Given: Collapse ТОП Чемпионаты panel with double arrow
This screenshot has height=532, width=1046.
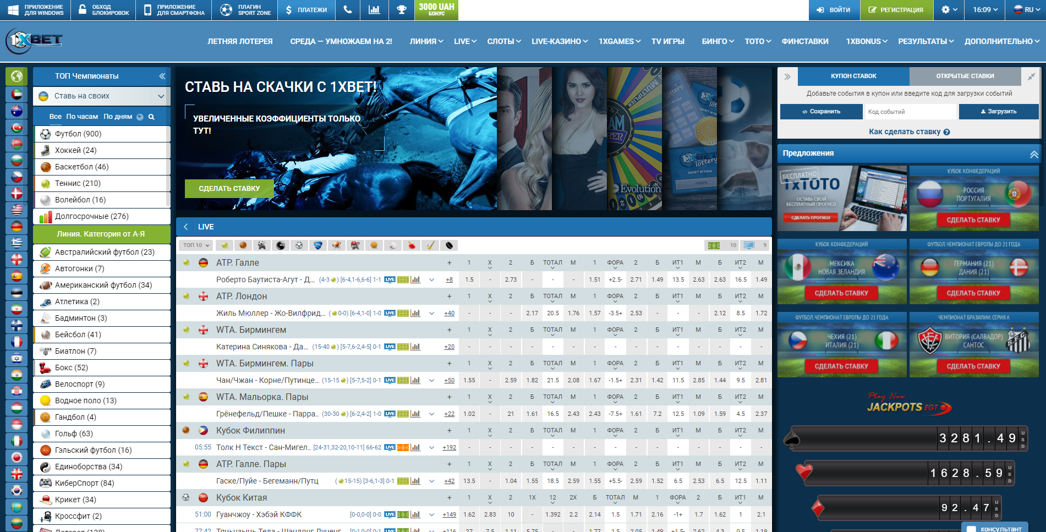Looking at the screenshot, I should click(162, 76).
